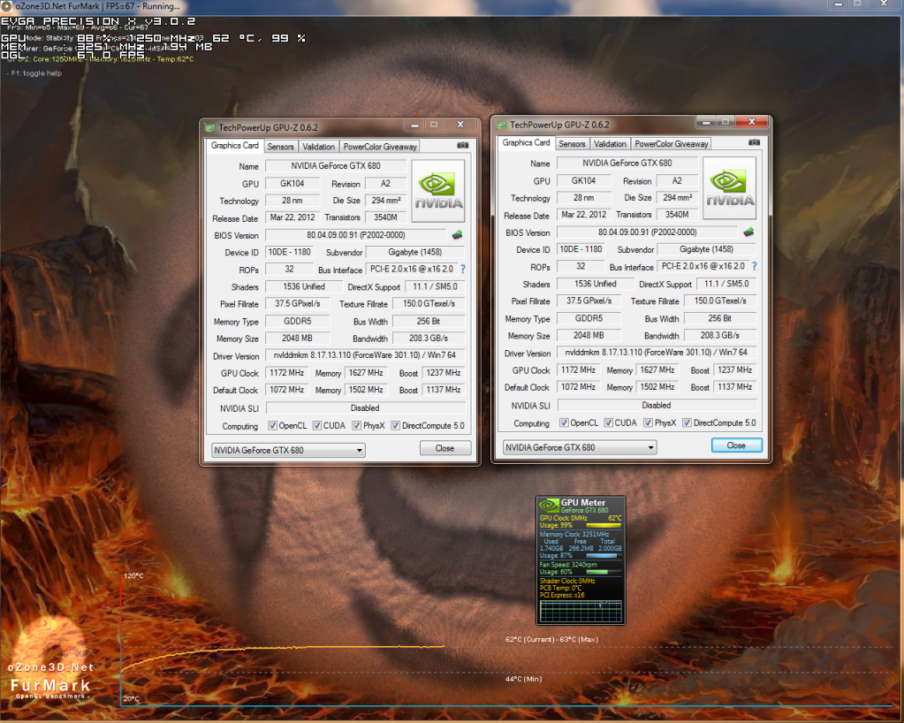Image resolution: width=904 pixels, height=723 pixels.
Task: Click the GPU Meter gadget title text
Action: pyautogui.click(x=583, y=503)
